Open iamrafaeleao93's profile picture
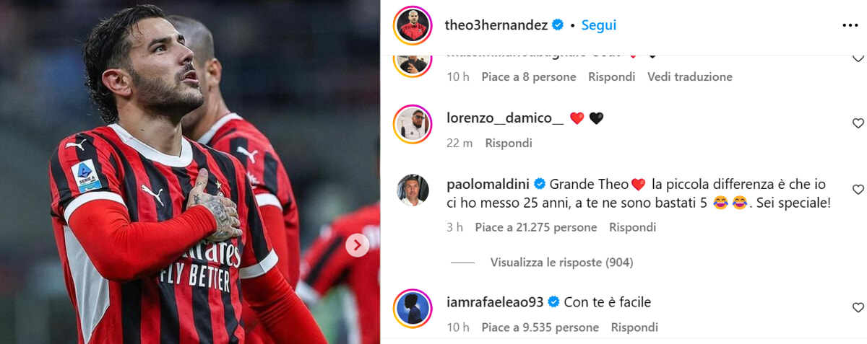867x344 pixels. pyautogui.click(x=413, y=308)
